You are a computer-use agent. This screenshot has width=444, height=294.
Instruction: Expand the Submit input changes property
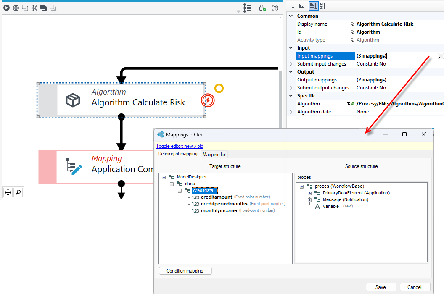(x=291, y=64)
